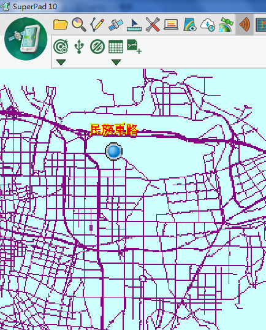Click the blue position marker on map

coord(113,152)
